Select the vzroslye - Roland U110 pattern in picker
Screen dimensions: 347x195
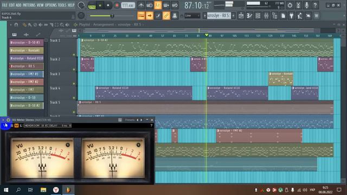(27, 58)
